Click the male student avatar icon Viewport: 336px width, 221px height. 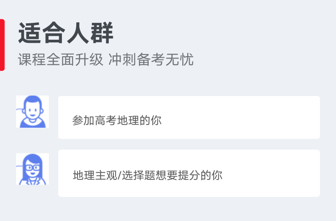coord(33,112)
